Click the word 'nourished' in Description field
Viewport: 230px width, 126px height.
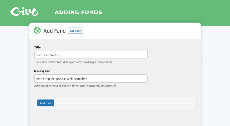pos(80,79)
